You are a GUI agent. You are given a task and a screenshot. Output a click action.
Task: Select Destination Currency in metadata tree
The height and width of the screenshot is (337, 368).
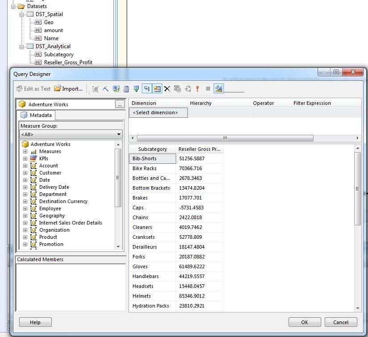[x=63, y=201]
